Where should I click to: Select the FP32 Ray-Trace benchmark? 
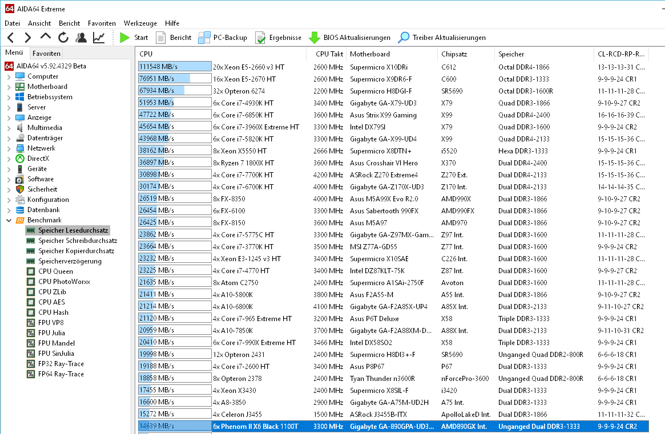click(x=55, y=364)
